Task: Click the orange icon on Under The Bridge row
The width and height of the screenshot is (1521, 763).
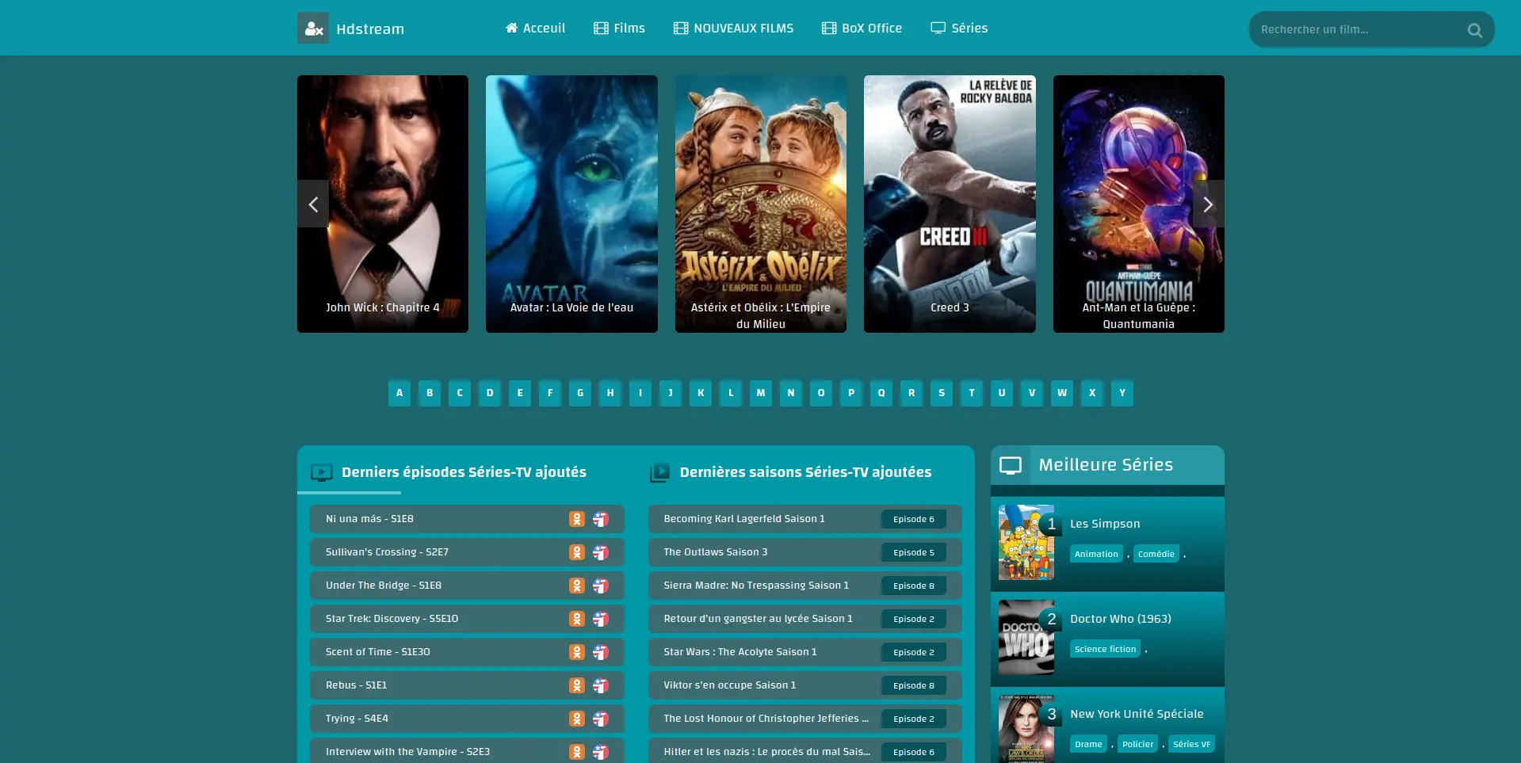Action: 577,586
